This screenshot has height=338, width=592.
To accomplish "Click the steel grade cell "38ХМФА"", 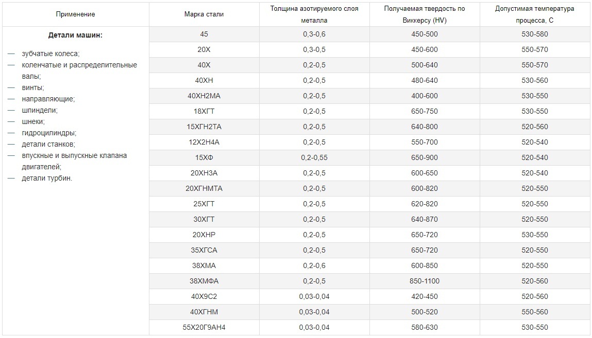I will pos(204,281).
